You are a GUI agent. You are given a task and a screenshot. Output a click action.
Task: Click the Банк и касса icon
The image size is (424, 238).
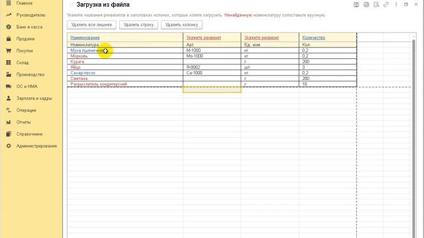click(9, 26)
